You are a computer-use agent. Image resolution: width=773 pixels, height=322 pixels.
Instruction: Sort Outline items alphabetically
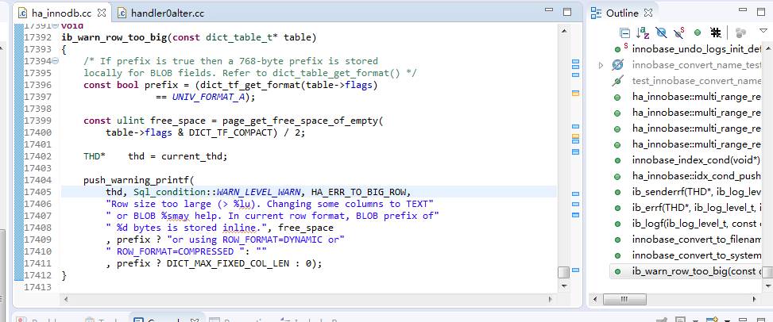click(x=643, y=33)
